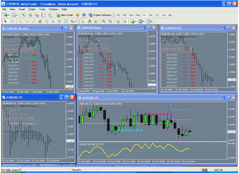
Task: Click the status bar connection bars icon
Action: (205, 170)
